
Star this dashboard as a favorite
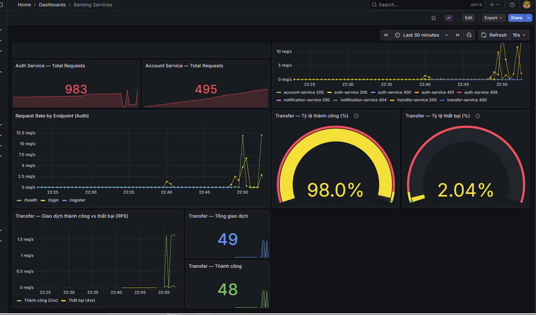(x=433, y=18)
